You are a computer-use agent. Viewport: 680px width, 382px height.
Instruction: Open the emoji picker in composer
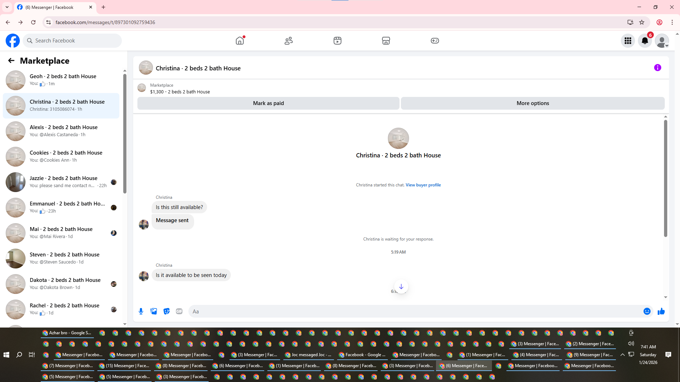point(647,311)
